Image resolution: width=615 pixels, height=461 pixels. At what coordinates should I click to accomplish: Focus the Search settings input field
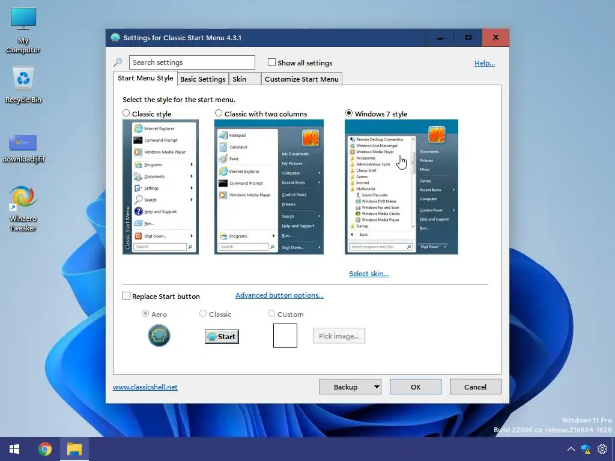(192, 62)
